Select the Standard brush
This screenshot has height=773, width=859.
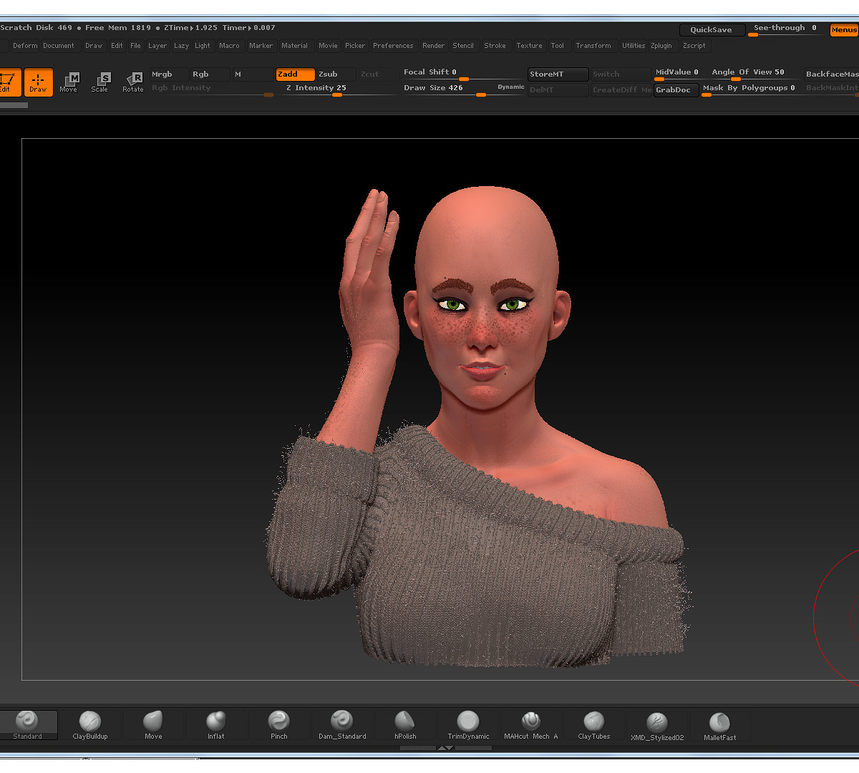pyautogui.click(x=27, y=724)
